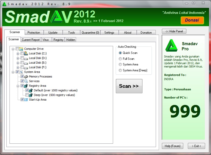
Task: Select the System Area [Deep] option
Action: click(x=120, y=70)
